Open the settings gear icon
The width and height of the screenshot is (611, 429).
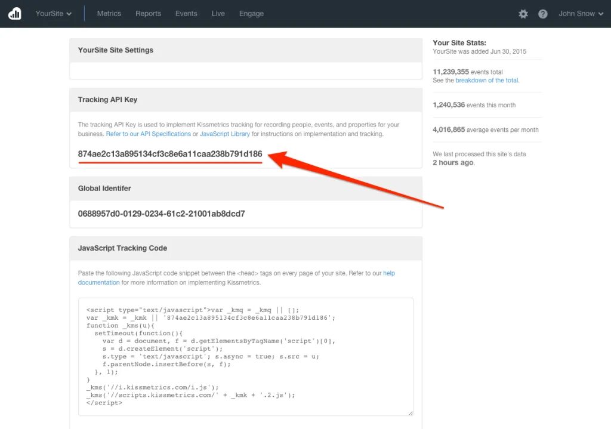(523, 14)
